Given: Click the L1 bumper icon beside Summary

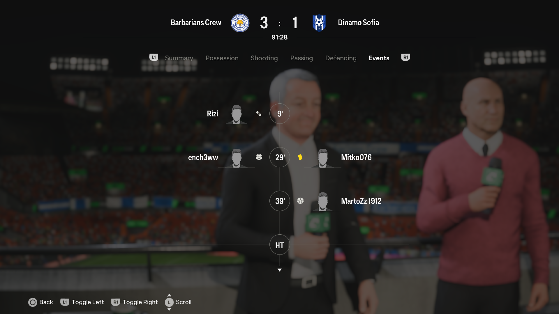Looking at the screenshot, I should point(154,57).
